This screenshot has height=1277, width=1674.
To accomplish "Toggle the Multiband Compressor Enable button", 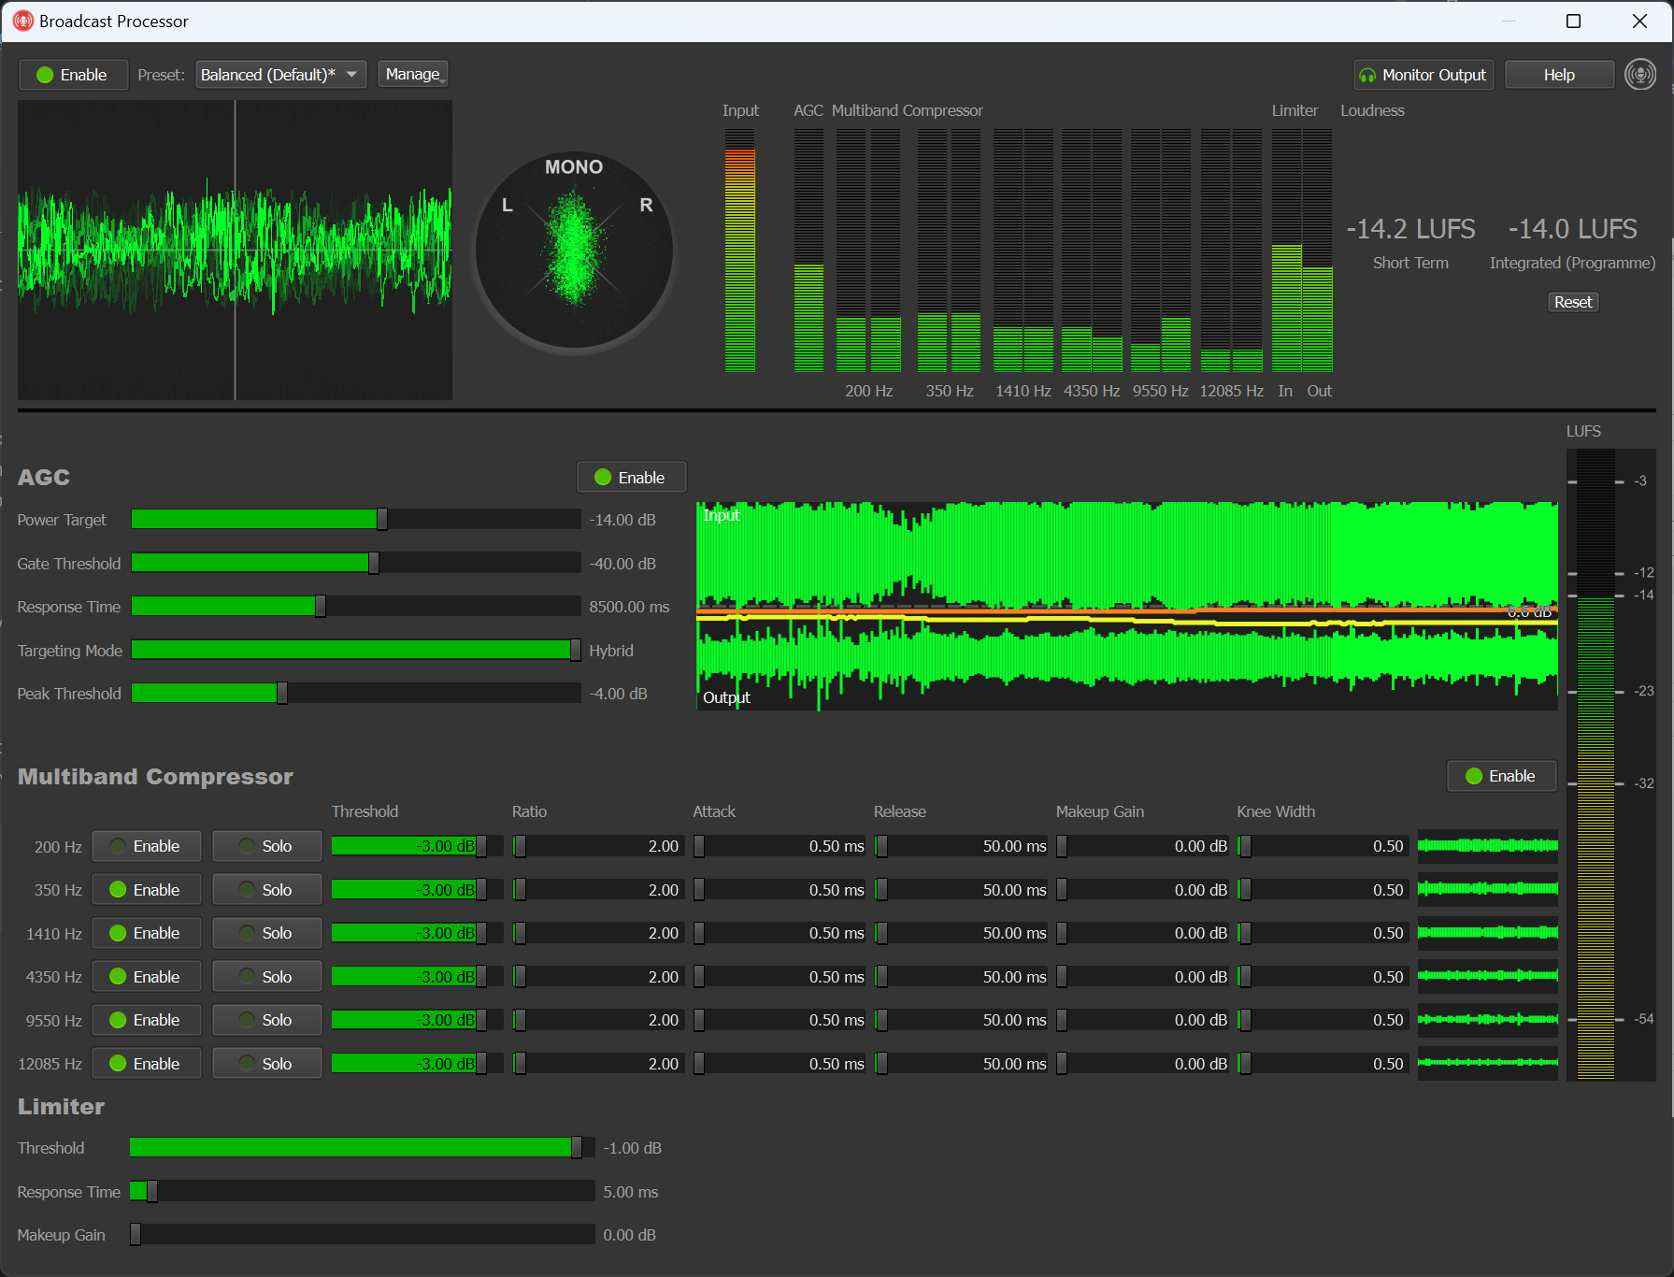I will point(1501,776).
